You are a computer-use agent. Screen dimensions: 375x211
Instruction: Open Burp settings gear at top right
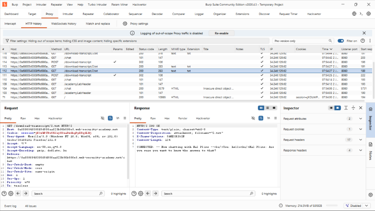pyautogui.click(x=368, y=14)
